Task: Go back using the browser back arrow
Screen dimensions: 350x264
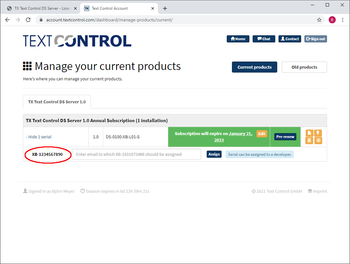Action: tap(7, 20)
